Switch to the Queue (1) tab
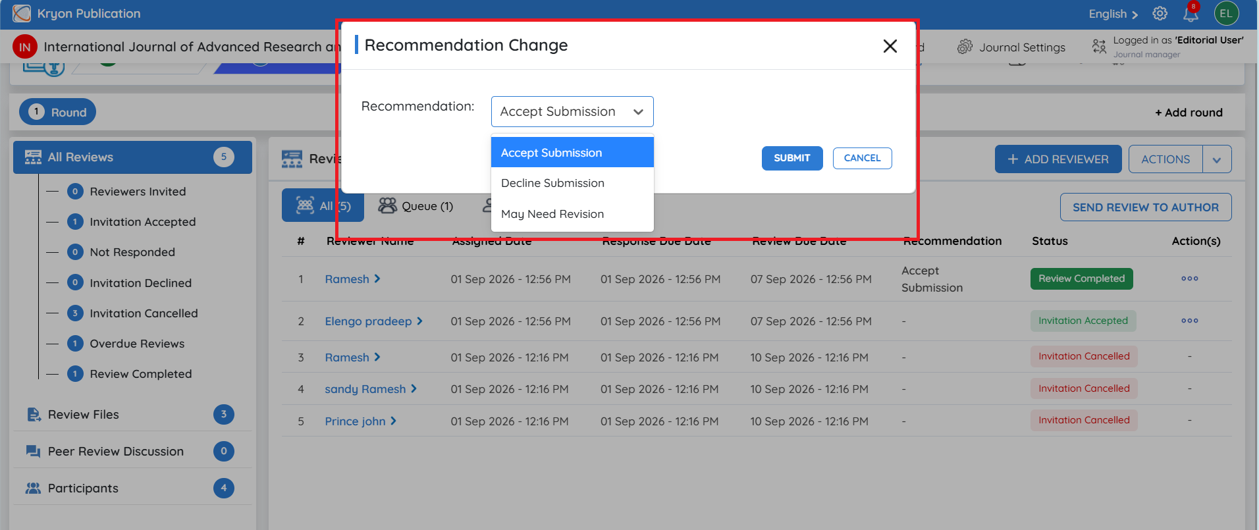Viewport: 1259px width, 530px height. [416, 206]
